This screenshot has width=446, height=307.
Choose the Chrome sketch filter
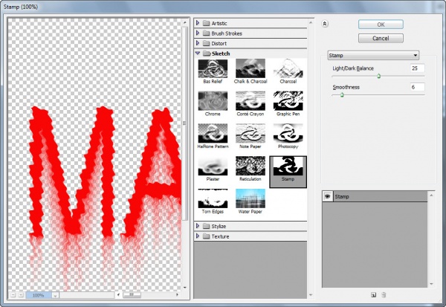213,101
